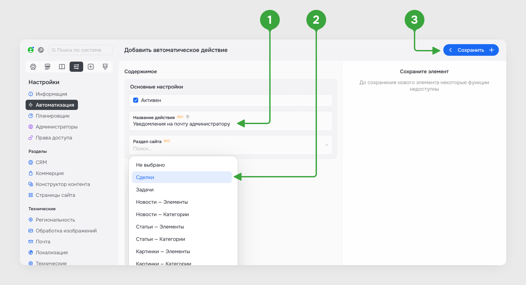Uncheck the Активен checkbox
The height and width of the screenshot is (285, 526).
[x=135, y=100]
